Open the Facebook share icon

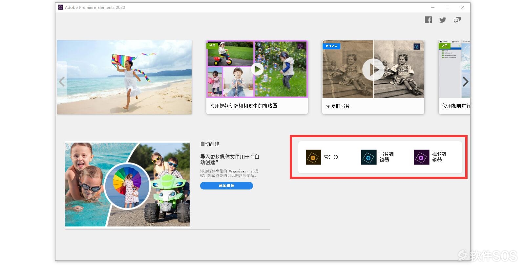(428, 20)
